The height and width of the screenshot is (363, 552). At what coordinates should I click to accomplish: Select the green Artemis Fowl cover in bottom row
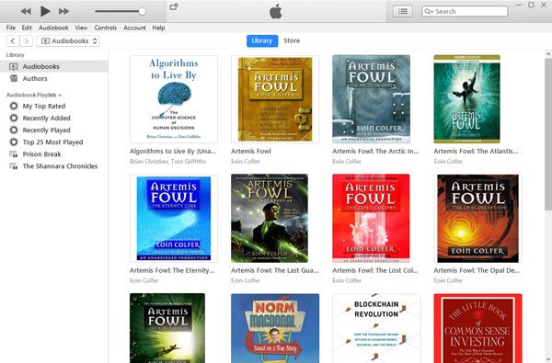pos(167,328)
